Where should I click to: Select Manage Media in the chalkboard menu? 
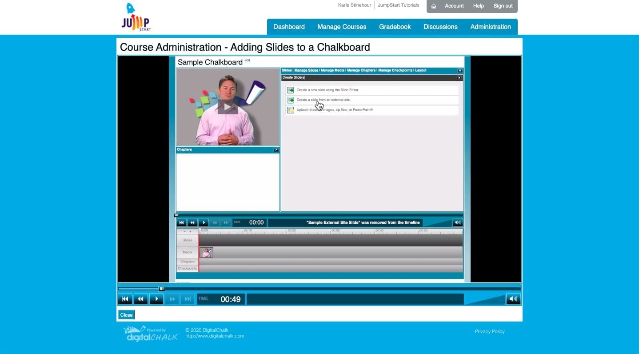(x=332, y=70)
